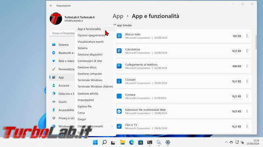Click the Settings gear on the taskbar

pos(168,142)
